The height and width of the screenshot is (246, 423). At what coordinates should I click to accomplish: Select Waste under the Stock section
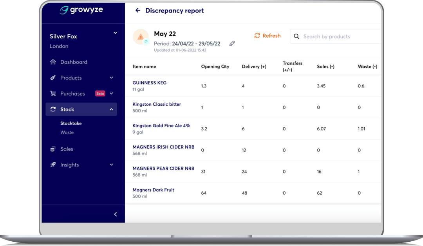tap(67, 132)
